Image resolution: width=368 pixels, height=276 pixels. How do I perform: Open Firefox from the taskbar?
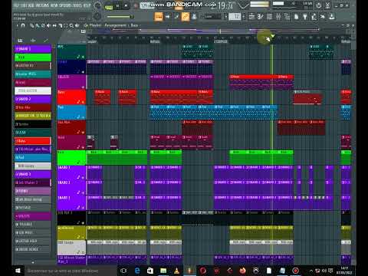point(243,271)
